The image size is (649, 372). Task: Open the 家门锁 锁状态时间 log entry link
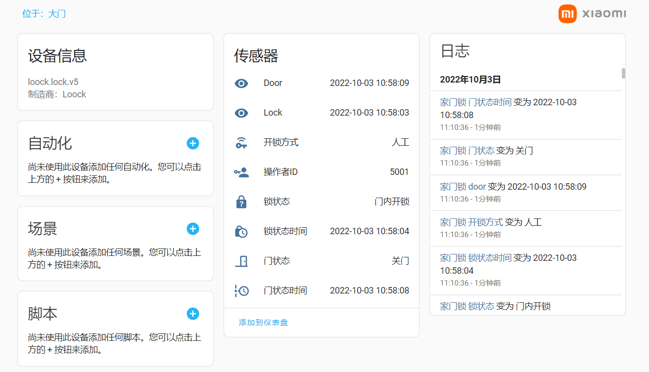coord(475,258)
